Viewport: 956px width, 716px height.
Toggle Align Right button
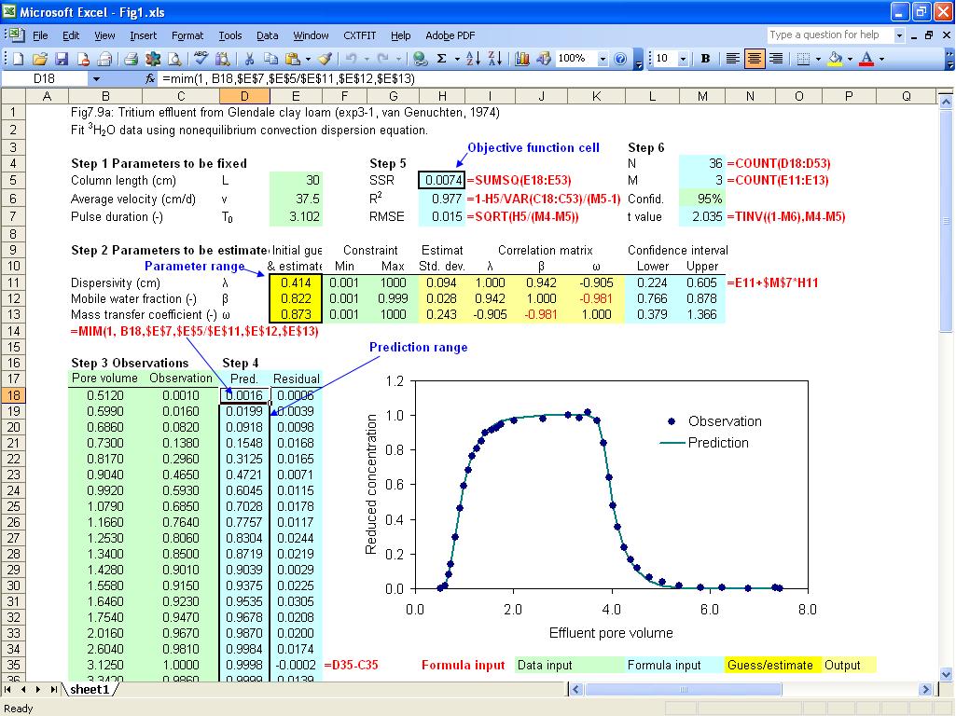pos(776,59)
